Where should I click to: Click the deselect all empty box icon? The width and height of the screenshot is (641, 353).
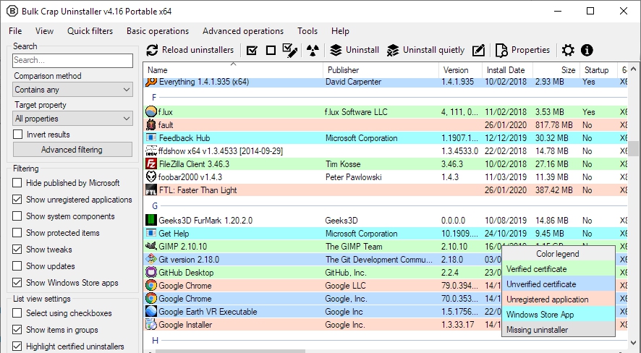point(271,50)
